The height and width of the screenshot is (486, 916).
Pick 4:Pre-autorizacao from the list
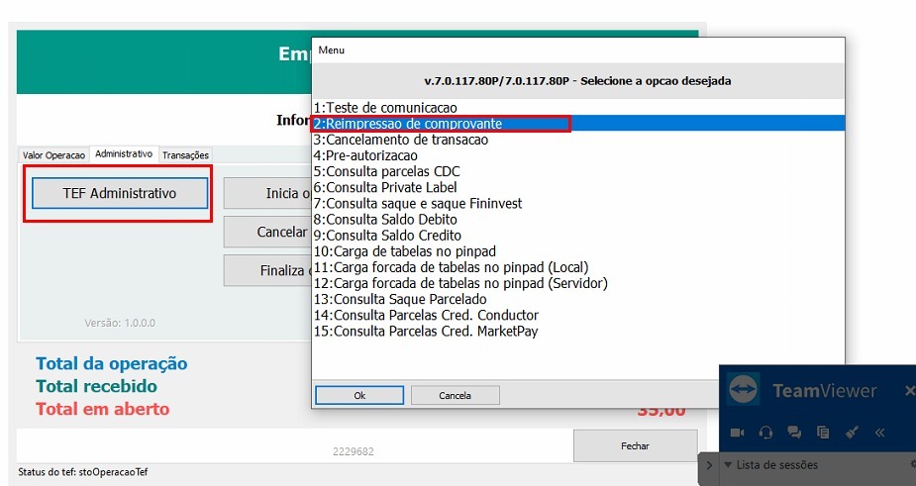[x=578, y=155]
